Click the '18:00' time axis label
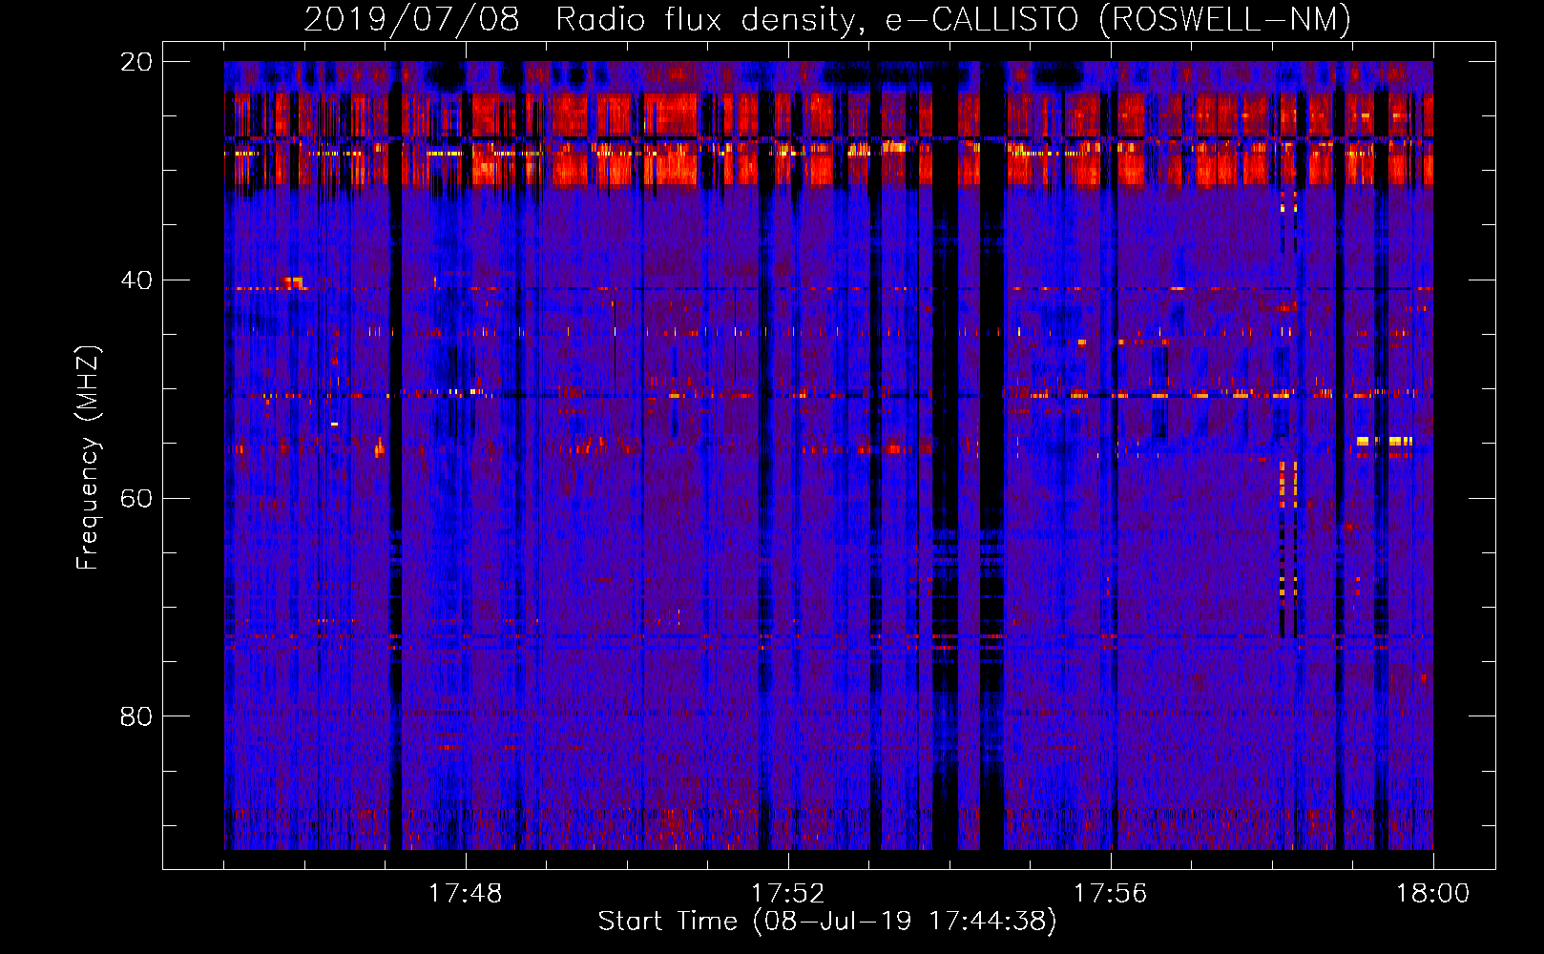Viewport: 1544px width, 954px height. click(x=1433, y=894)
